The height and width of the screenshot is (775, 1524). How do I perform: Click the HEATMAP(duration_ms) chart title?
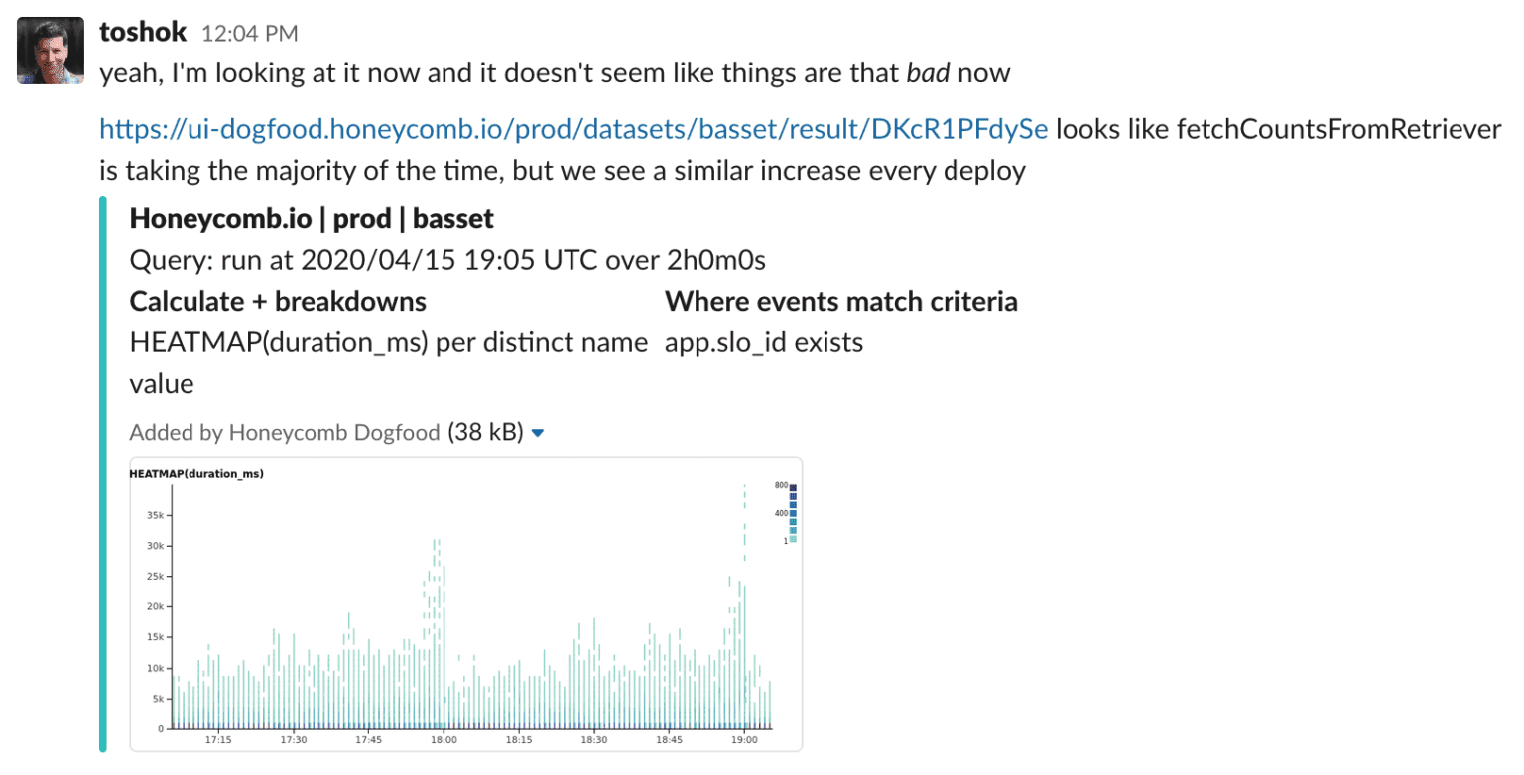click(x=196, y=474)
